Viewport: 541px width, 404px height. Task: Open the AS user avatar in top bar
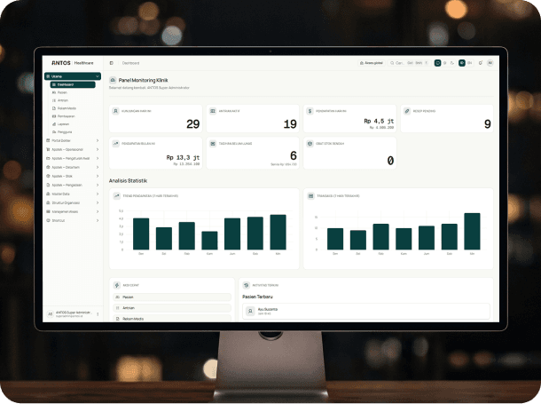coord(490,63)
